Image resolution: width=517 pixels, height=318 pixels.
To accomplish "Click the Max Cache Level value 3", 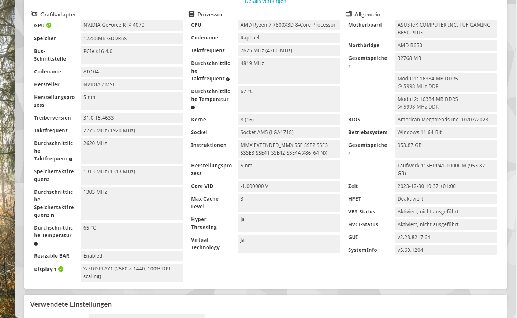I will [289, 203].
